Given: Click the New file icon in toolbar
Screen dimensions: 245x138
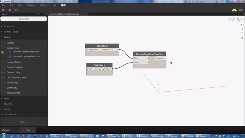Looking at the screenshot, I should pos(3,10).
